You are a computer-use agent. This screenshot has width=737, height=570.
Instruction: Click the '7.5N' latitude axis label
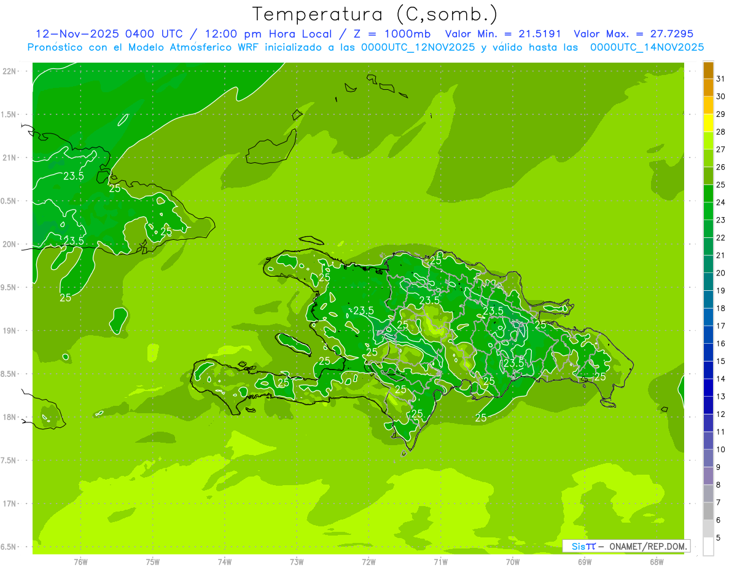(x=9, y=461)
